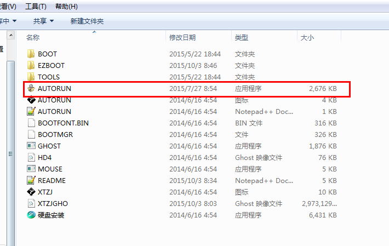Select the README Notepad++ document icon
The image size is (389, 246).
pyautogui.click(x=31, y=180)
